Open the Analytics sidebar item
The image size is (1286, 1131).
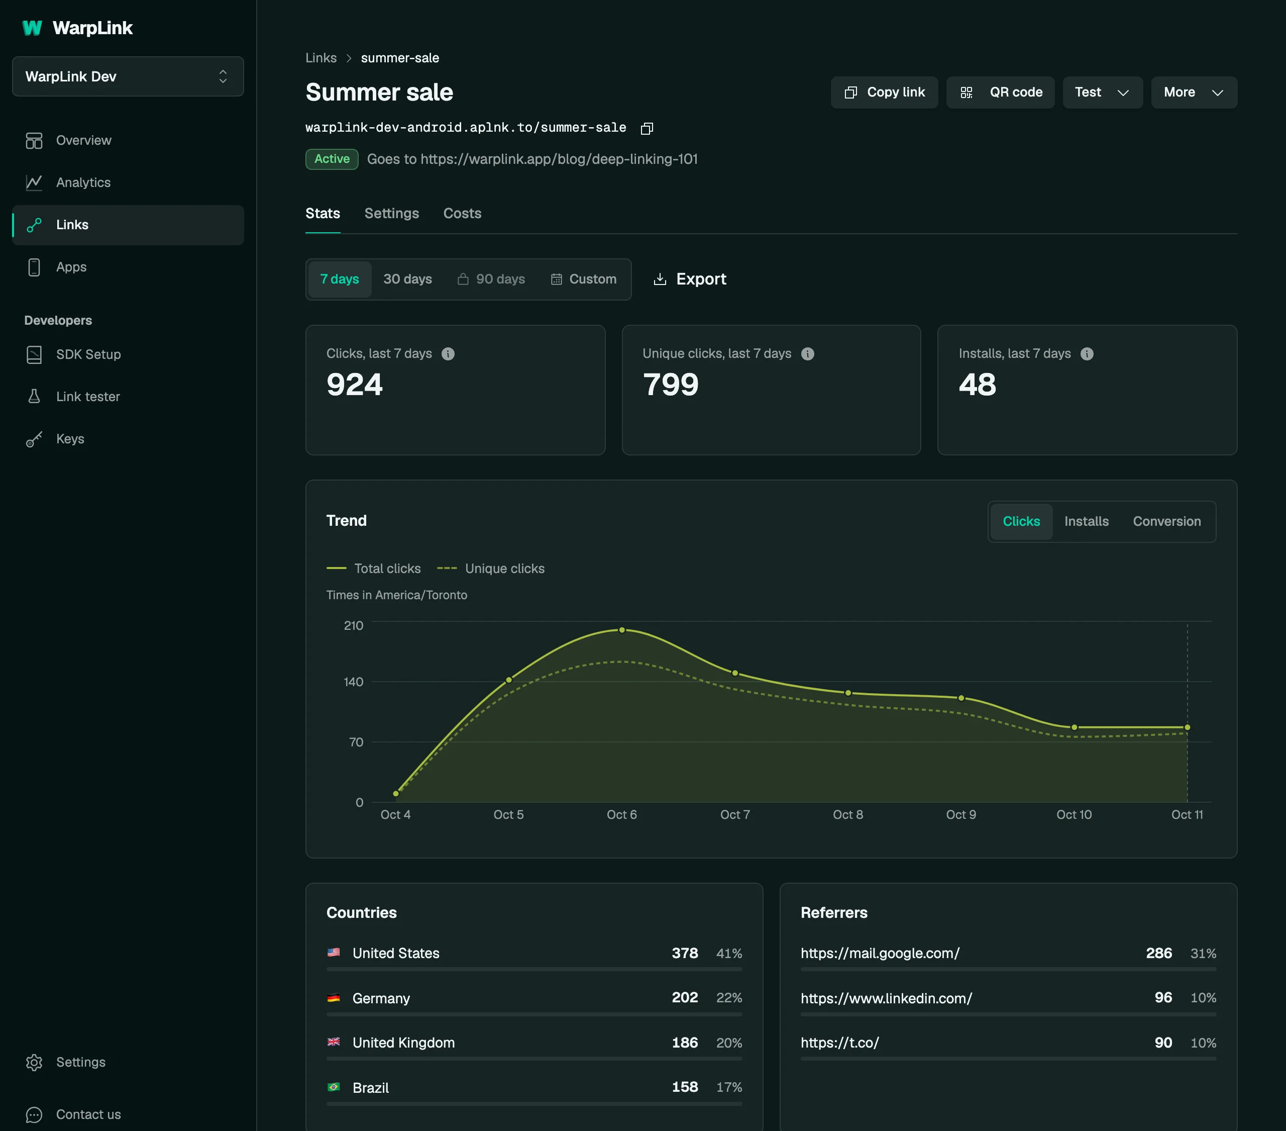point(128,182)
